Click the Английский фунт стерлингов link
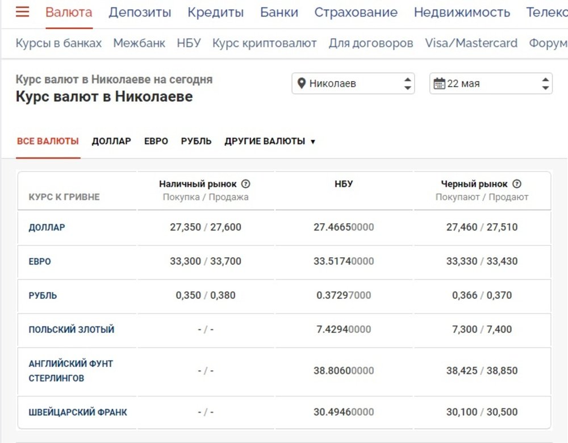The image size is (568, 443). pos(70,371)
